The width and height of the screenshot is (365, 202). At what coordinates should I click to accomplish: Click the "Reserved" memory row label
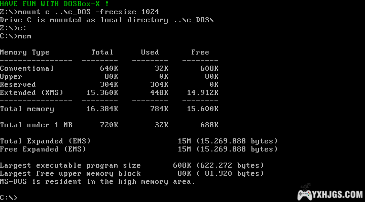pos(18,84)
